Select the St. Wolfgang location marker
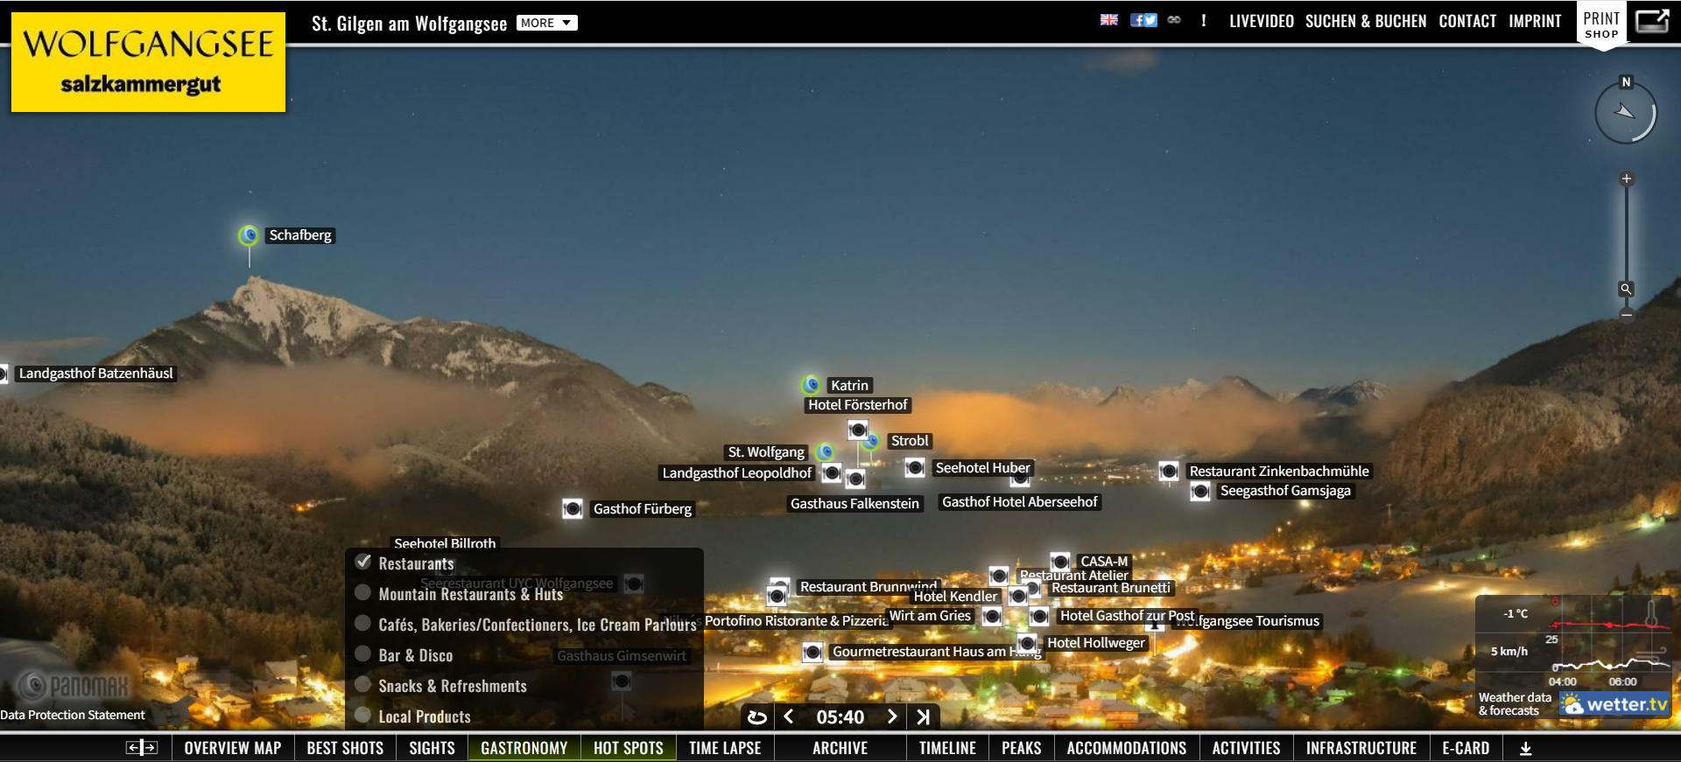This screenshot has height=762, width=1681. coord(825,452)
